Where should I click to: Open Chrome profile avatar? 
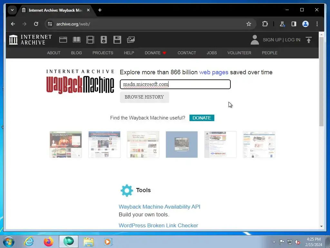(x=306, y=24)
